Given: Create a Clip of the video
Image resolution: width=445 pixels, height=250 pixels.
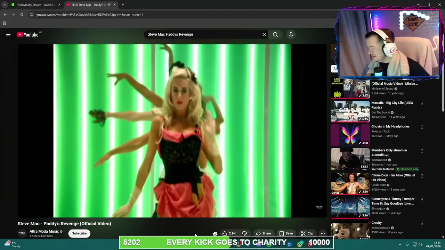Looking at the screenshot, I should coord(307,233).
